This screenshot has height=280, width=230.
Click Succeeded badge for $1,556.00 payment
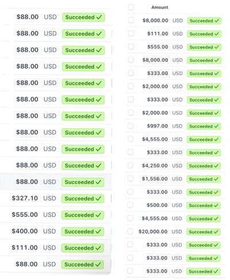[204, 179]
